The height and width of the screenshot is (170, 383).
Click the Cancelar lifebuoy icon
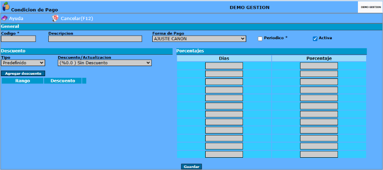55,19
